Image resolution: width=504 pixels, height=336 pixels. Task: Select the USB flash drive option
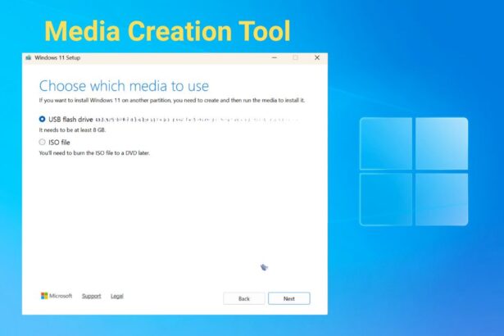42,120
